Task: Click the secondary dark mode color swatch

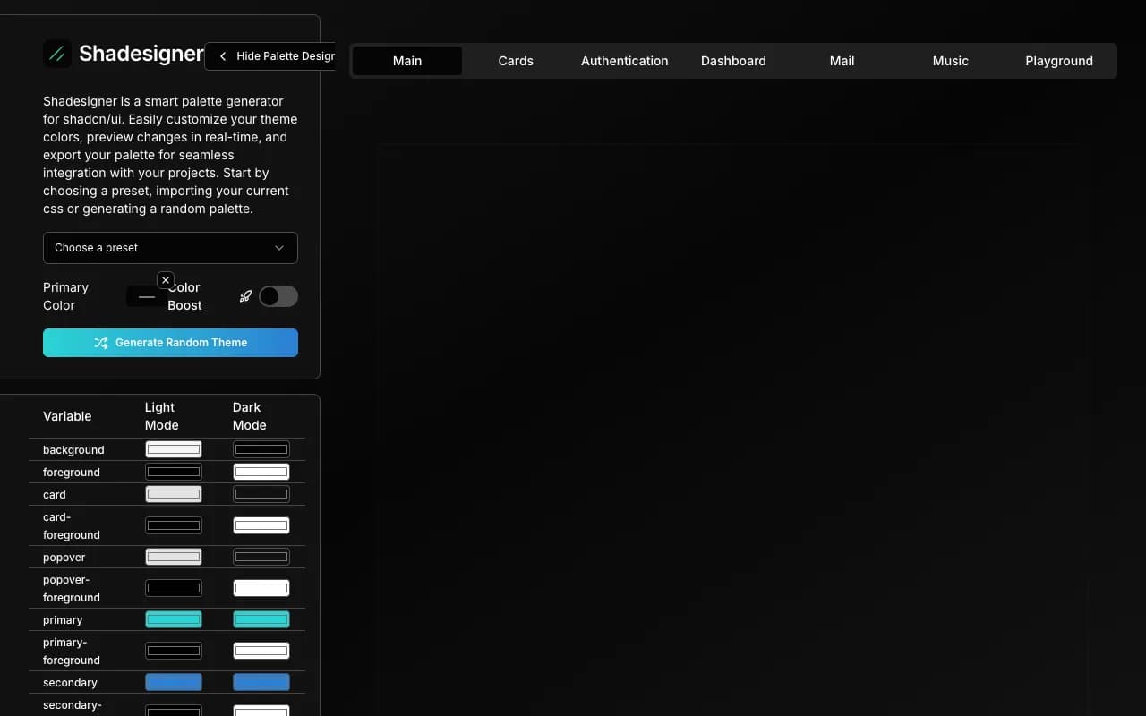Action: pos(261,681)
